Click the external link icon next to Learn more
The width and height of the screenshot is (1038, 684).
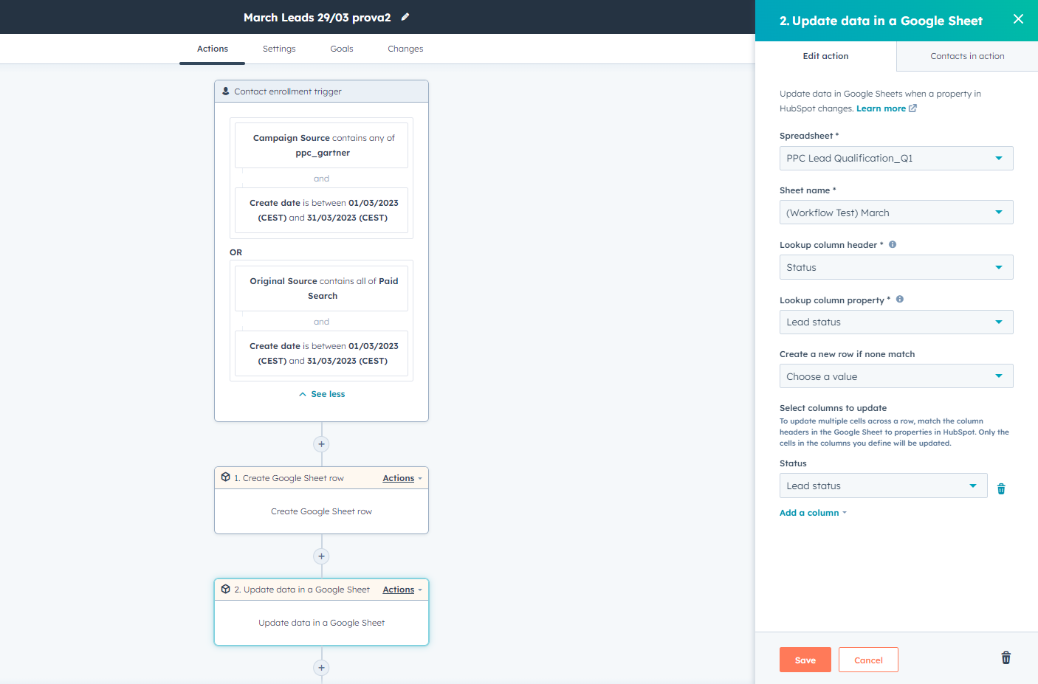coord(912,108)
